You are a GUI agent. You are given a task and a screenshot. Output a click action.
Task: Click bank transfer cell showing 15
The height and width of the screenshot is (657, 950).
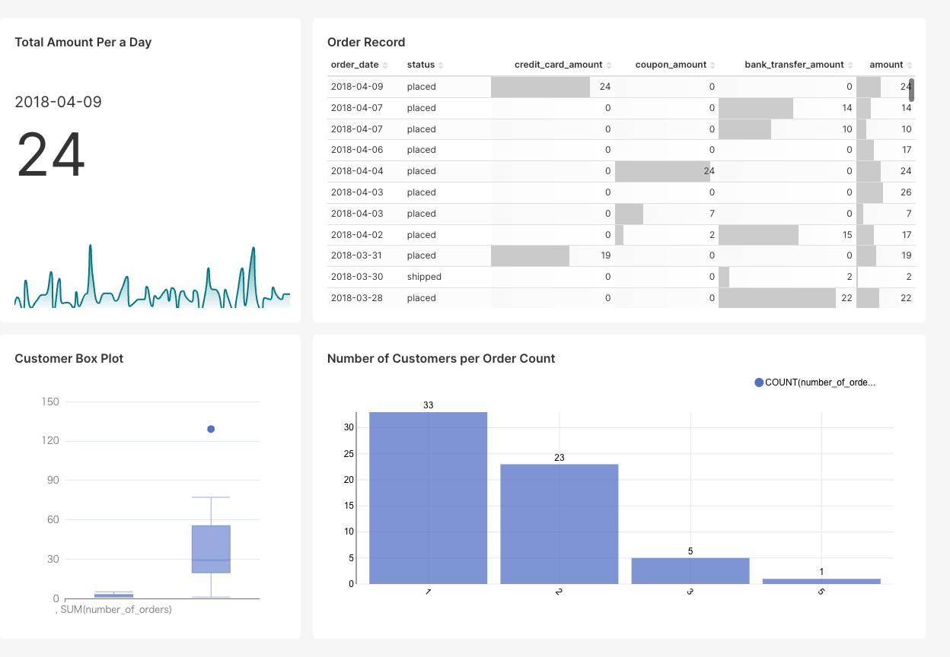tap(787, 235)
